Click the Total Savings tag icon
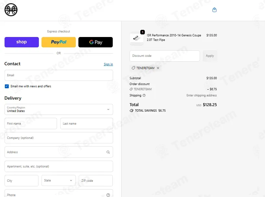The image size is (265, 197). click(132, 111)
